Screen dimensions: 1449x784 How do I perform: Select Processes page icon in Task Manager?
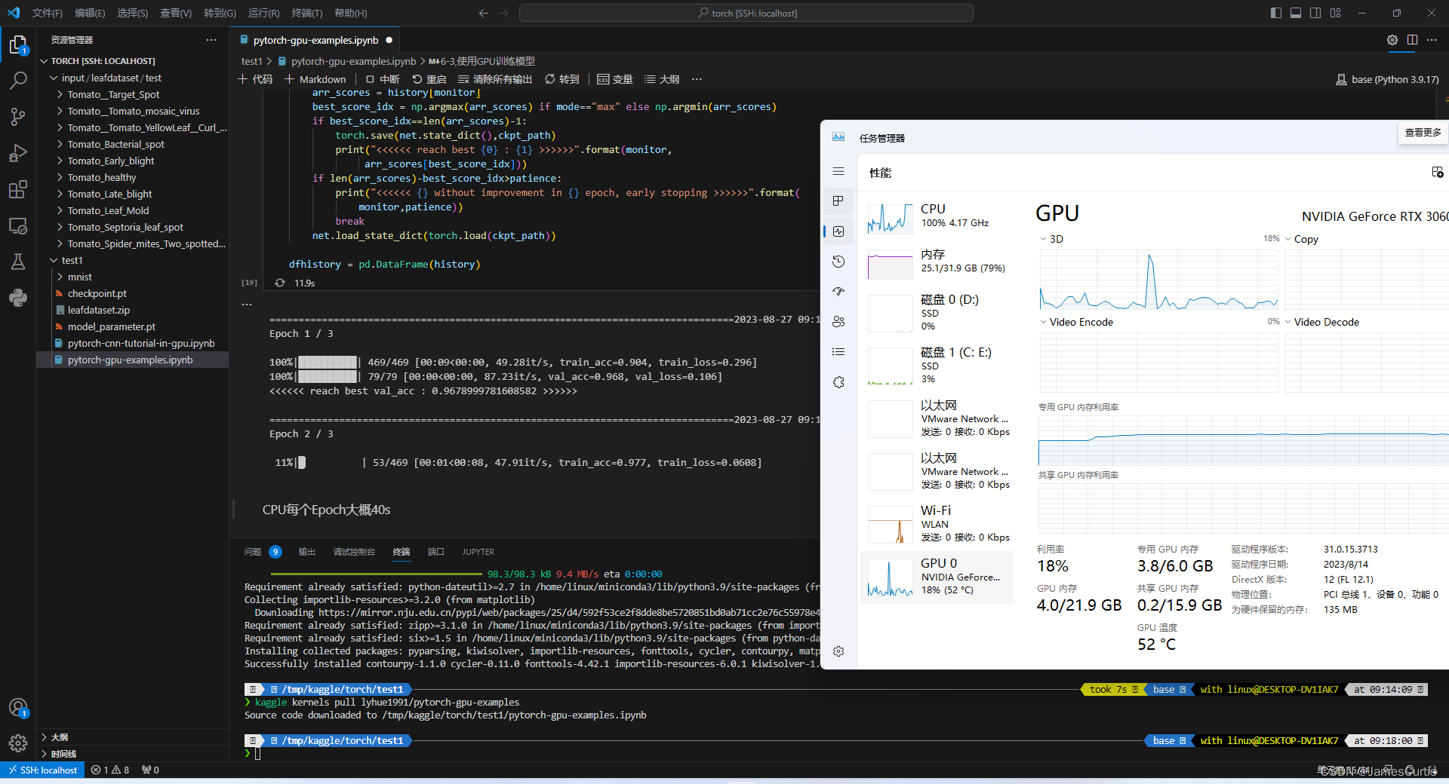pos(838,201)
